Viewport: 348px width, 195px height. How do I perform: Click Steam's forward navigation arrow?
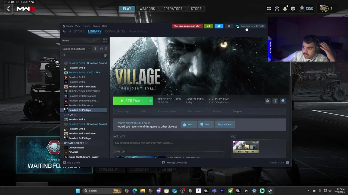[x=70, y=31]
